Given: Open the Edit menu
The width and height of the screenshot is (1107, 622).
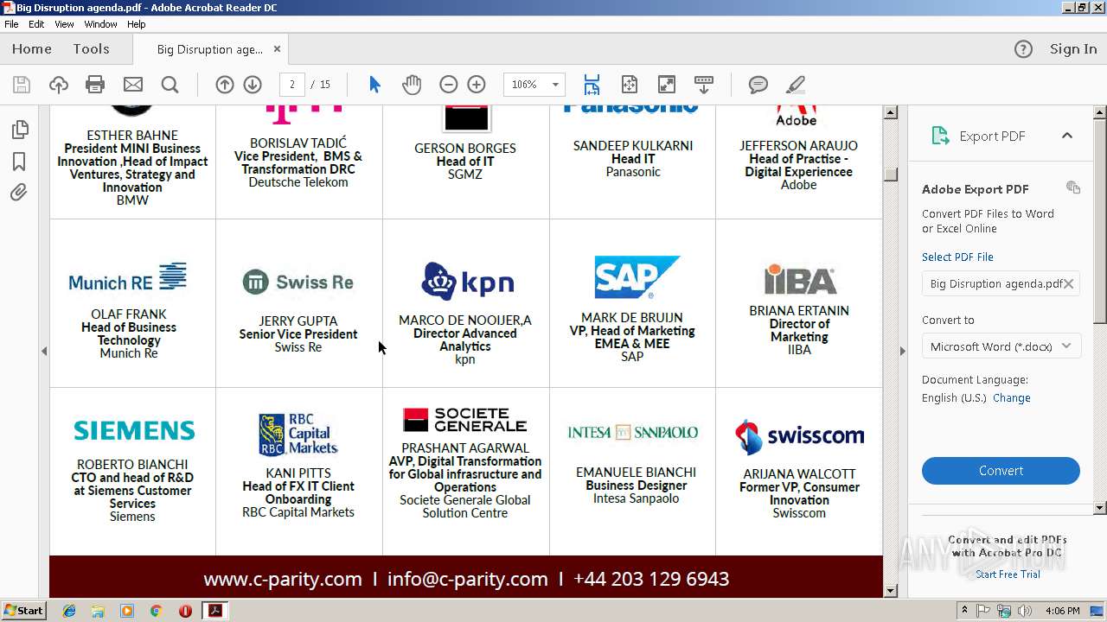Looking at the screenshot, I should [x=36, y=24].
